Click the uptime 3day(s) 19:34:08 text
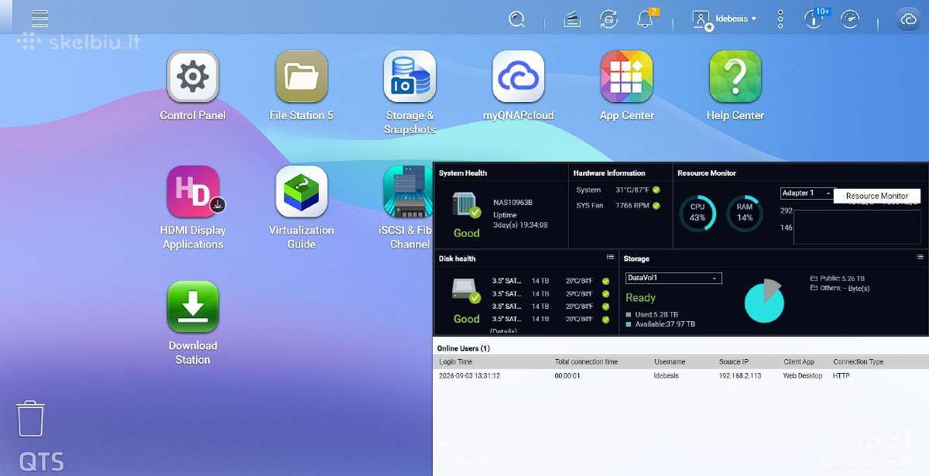The image size is (929, 476). [x=520, y=225]
